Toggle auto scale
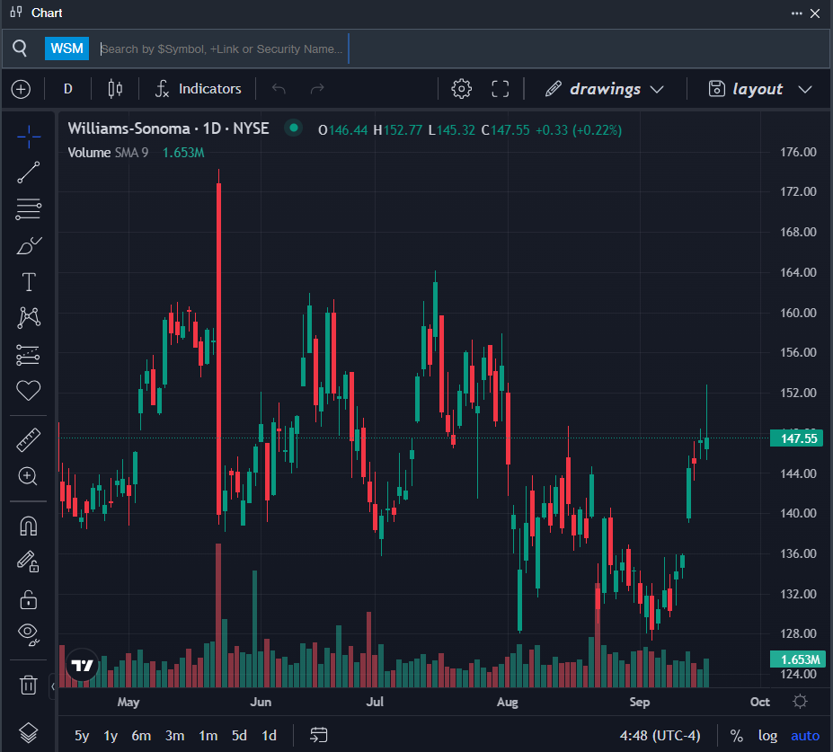Viewport: 833px width, 752px height. [x=805, y=736]
